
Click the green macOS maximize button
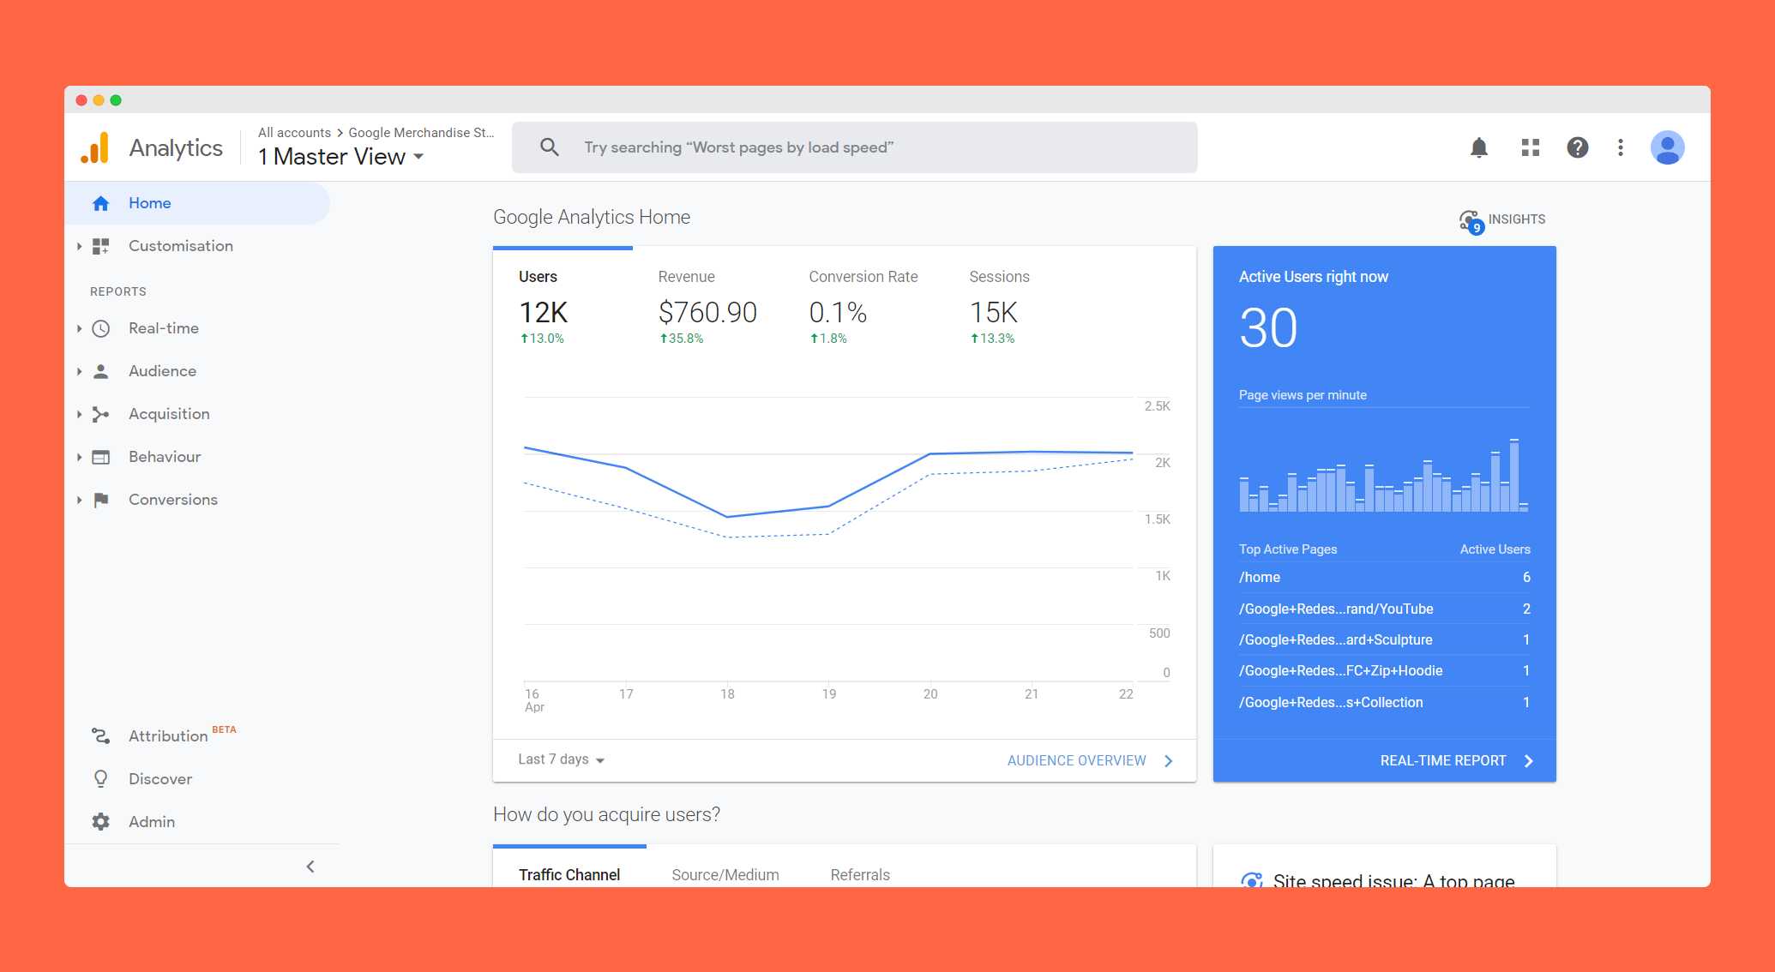[x=116, y=100]
